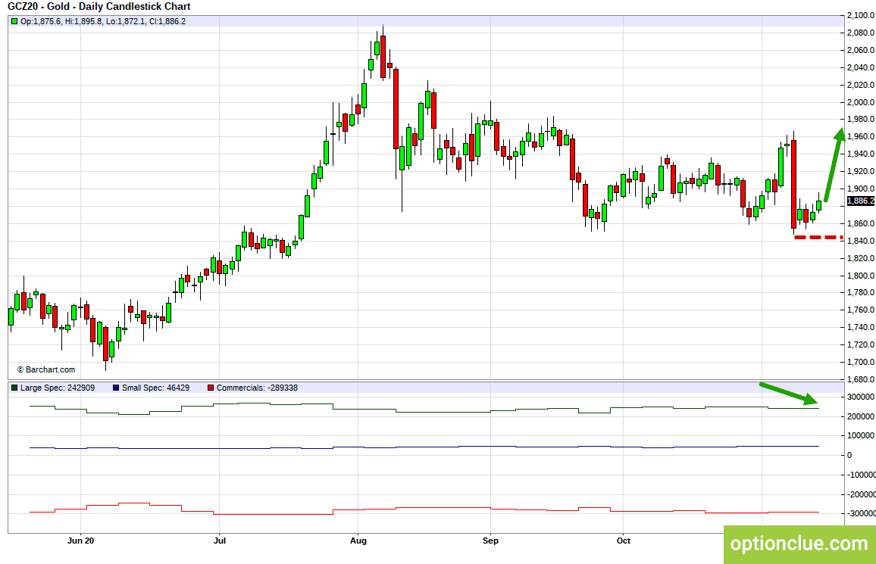Click the blue Small Spec legend square
The width and height of the screenshot is (876, 564).
tap(116, 388)
